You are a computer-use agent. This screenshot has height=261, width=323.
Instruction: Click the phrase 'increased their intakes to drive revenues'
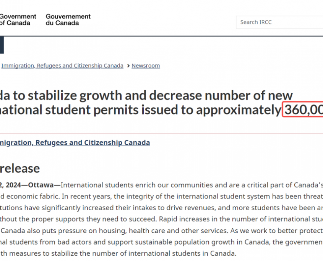(x=149, y=208)
